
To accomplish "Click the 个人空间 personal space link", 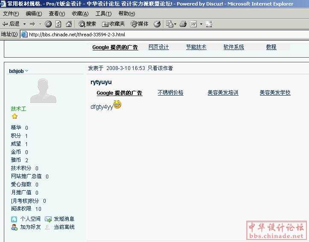I will 30,219.
